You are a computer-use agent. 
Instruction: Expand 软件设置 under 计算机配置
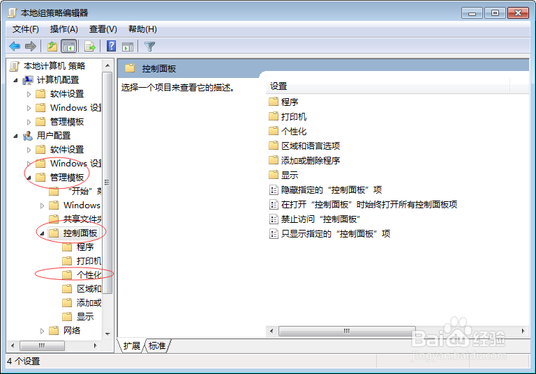pos(29,94)
